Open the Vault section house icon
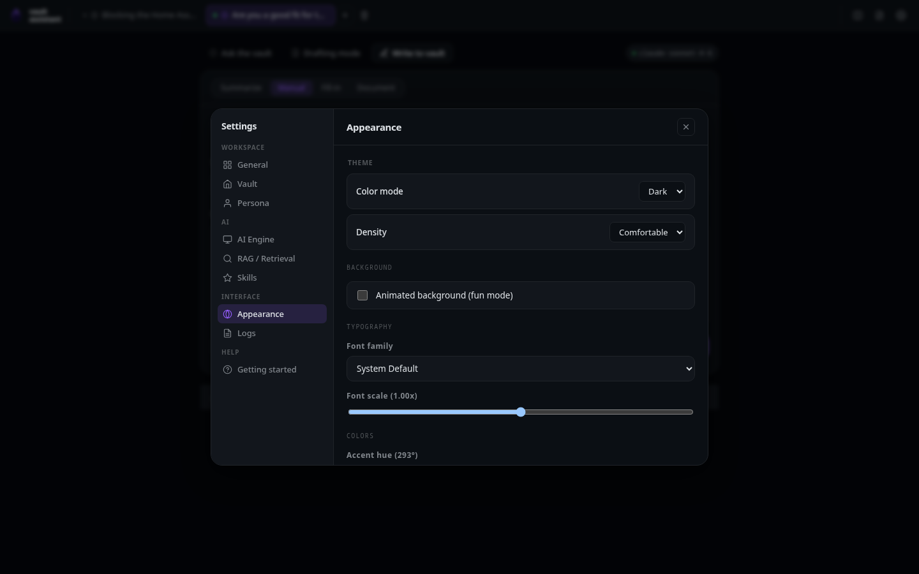The width and height of the screenshot is (919, 574). pos(227,184)
